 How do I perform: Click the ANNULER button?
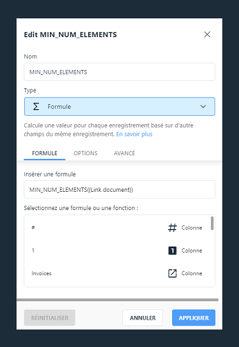pos(142,318)
